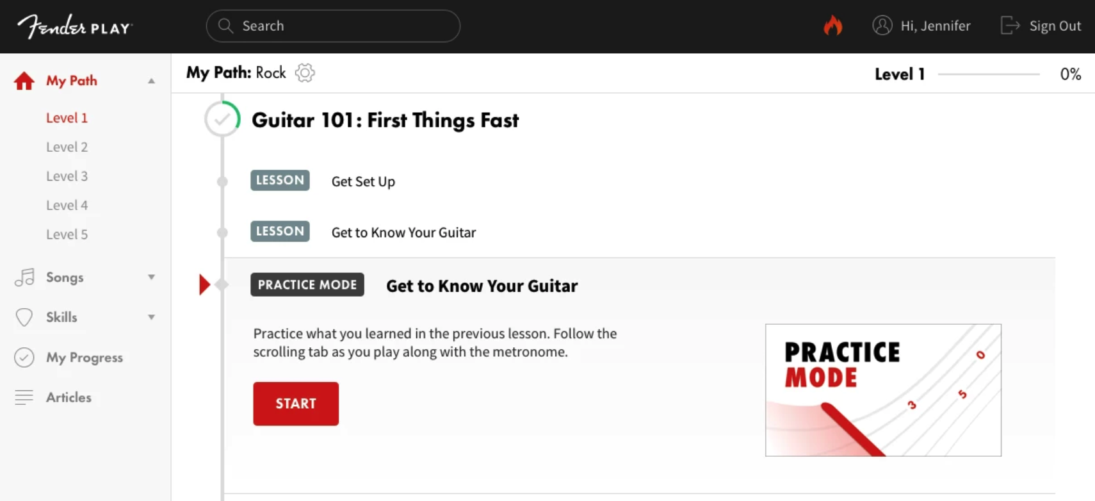Click the My Progress checkmark icon
Viewport: 1095px width, 501px height.
pos(24,357)
